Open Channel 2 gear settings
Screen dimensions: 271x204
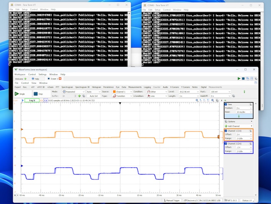pyautogui.click(x=250, y=144)
